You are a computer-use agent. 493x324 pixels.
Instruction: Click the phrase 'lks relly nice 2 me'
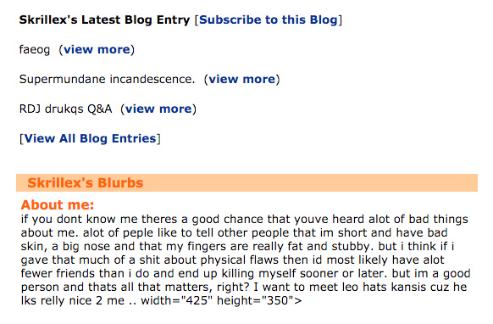pyautogui.click(x=73, y=301)
